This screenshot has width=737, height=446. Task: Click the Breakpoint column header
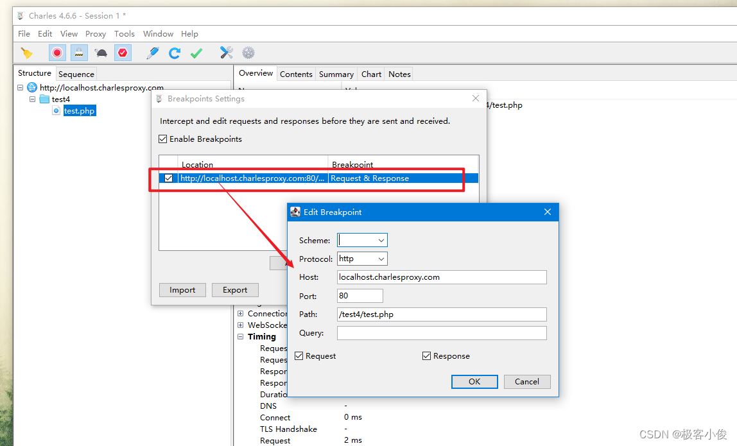(403, 164)
